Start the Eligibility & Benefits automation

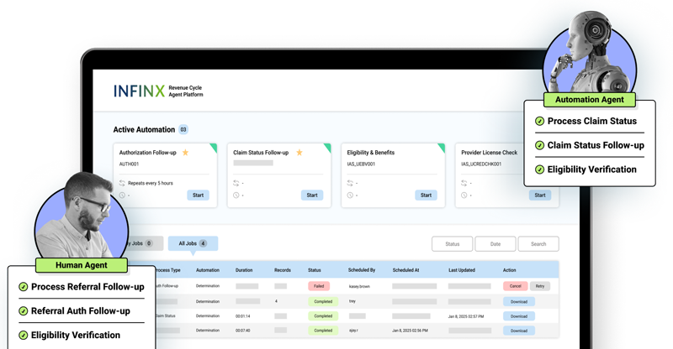coord(426,195)
